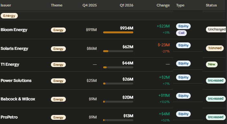Screen dimensions: 227x124
Task: Sort by the Issuer column header
Action: point(6,6)
